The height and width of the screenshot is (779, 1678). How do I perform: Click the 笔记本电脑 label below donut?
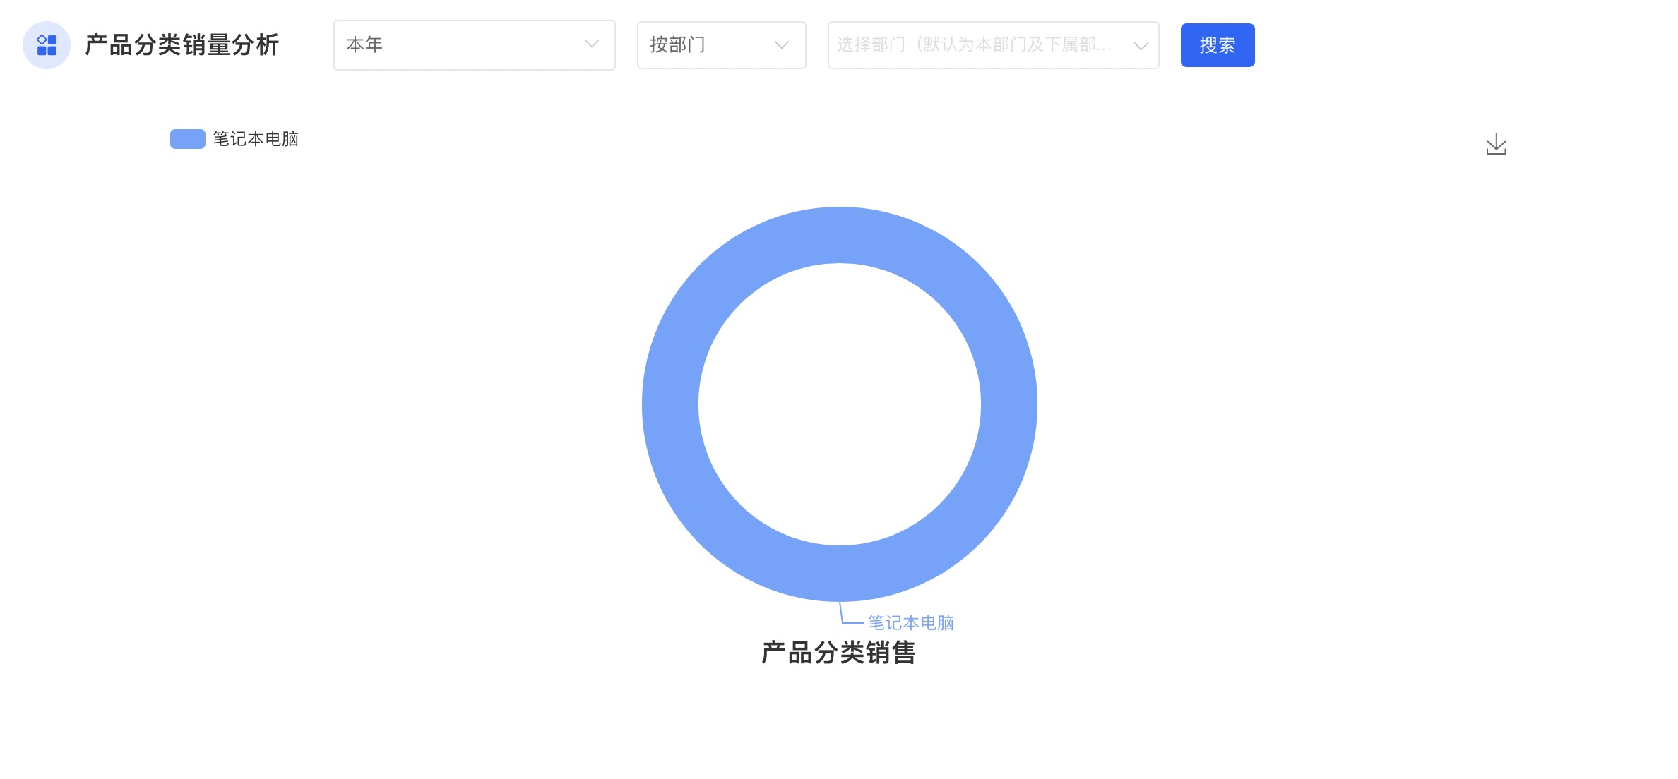pos(910,623)
